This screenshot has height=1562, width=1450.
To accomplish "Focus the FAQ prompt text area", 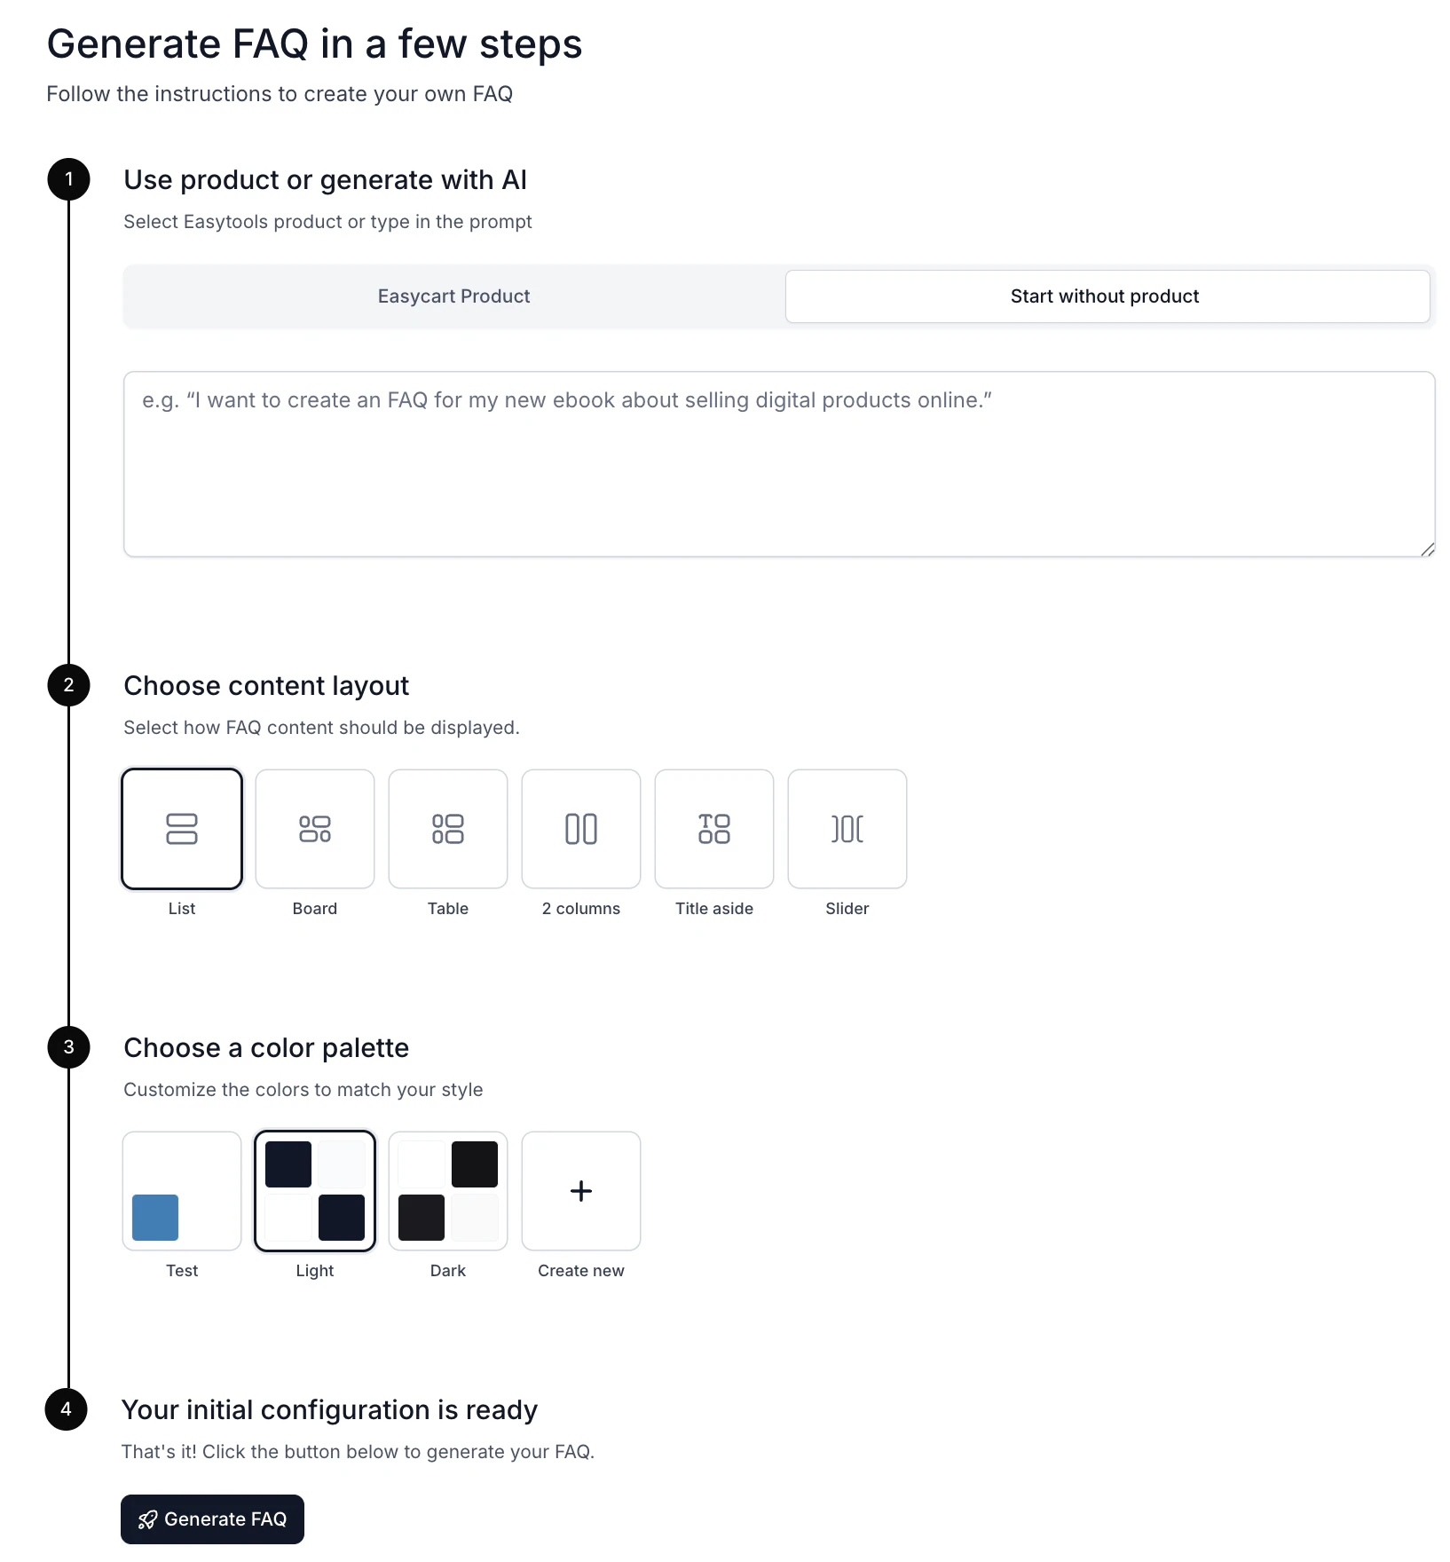I will (x=779, y=464).
